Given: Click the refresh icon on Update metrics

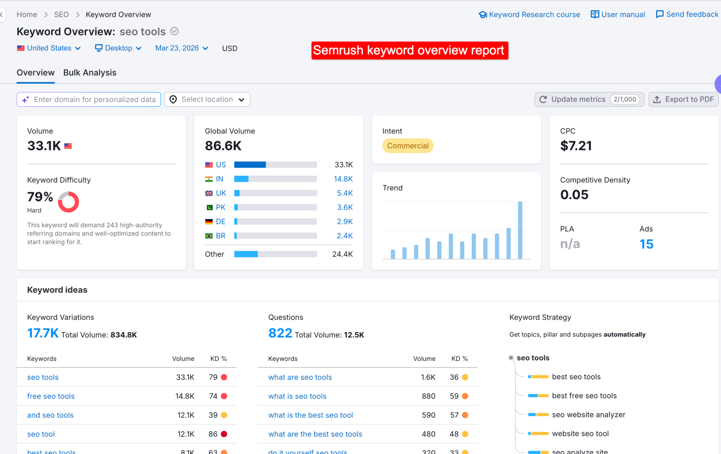Looking at the screenshot, I should pyautogui.click(x=543, y=99).
